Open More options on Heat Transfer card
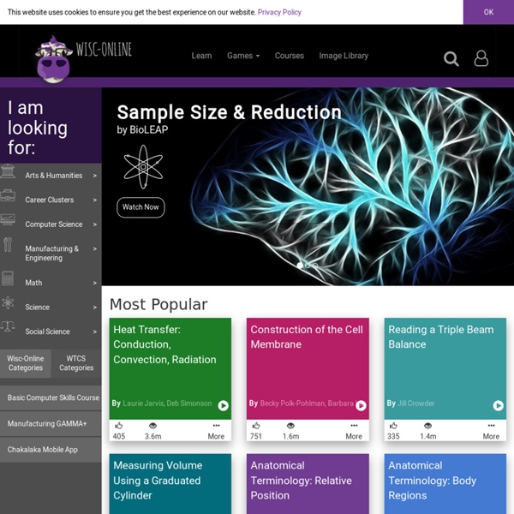The image size is (514, 514). (216, 431)
